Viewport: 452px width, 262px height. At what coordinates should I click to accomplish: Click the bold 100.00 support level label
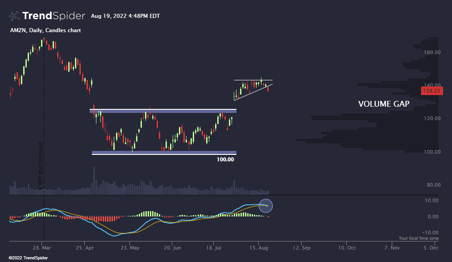click(x=225, y=159)
